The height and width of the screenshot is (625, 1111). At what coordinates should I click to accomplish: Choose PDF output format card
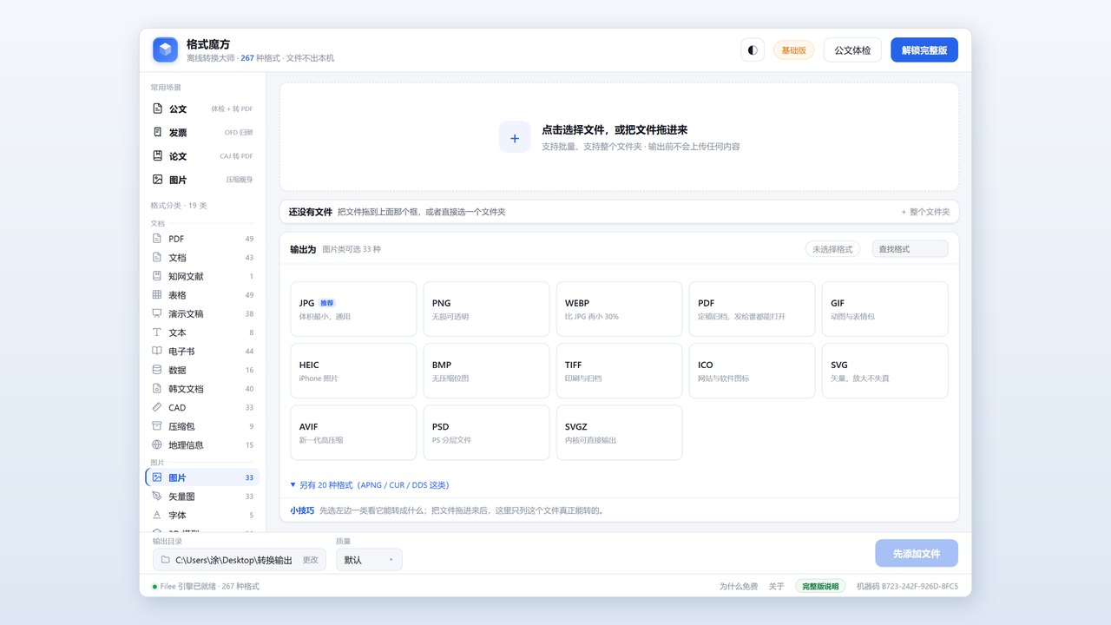click(x=752, y=309)
